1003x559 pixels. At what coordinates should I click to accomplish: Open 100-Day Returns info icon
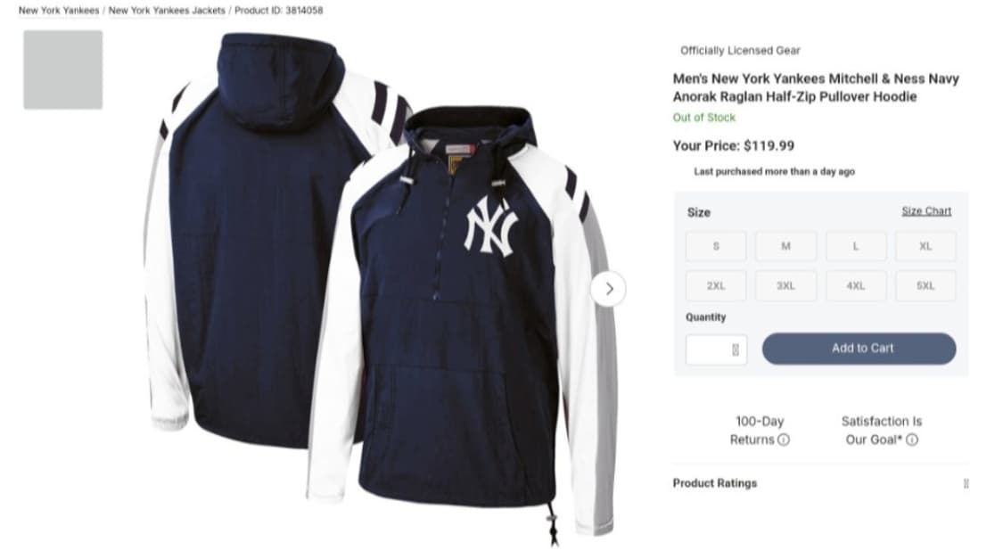coord(784,440)
